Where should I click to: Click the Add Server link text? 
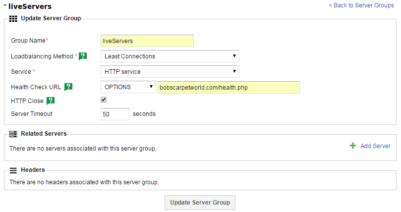pos(375,146)
